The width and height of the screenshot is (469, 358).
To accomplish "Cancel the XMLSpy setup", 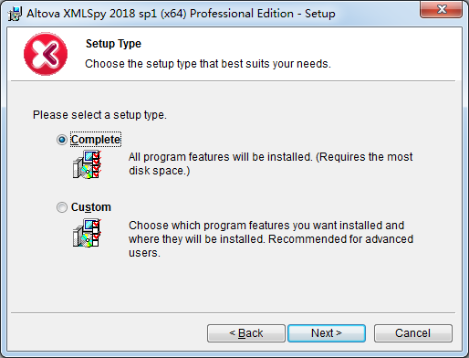I will click(413, 333).
